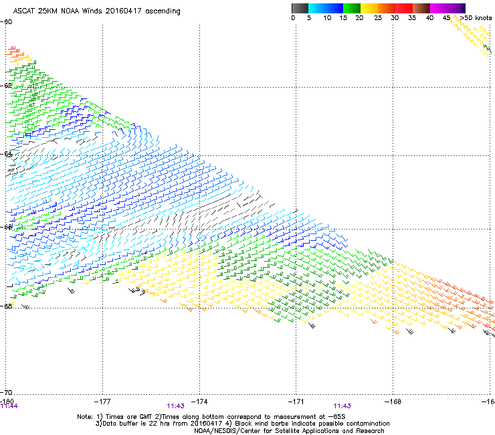Click the title 'ASCAT 25KM NOAA Winds 20160417 ascending'
This screenshot has height=435, width=495.
point(96,11)
